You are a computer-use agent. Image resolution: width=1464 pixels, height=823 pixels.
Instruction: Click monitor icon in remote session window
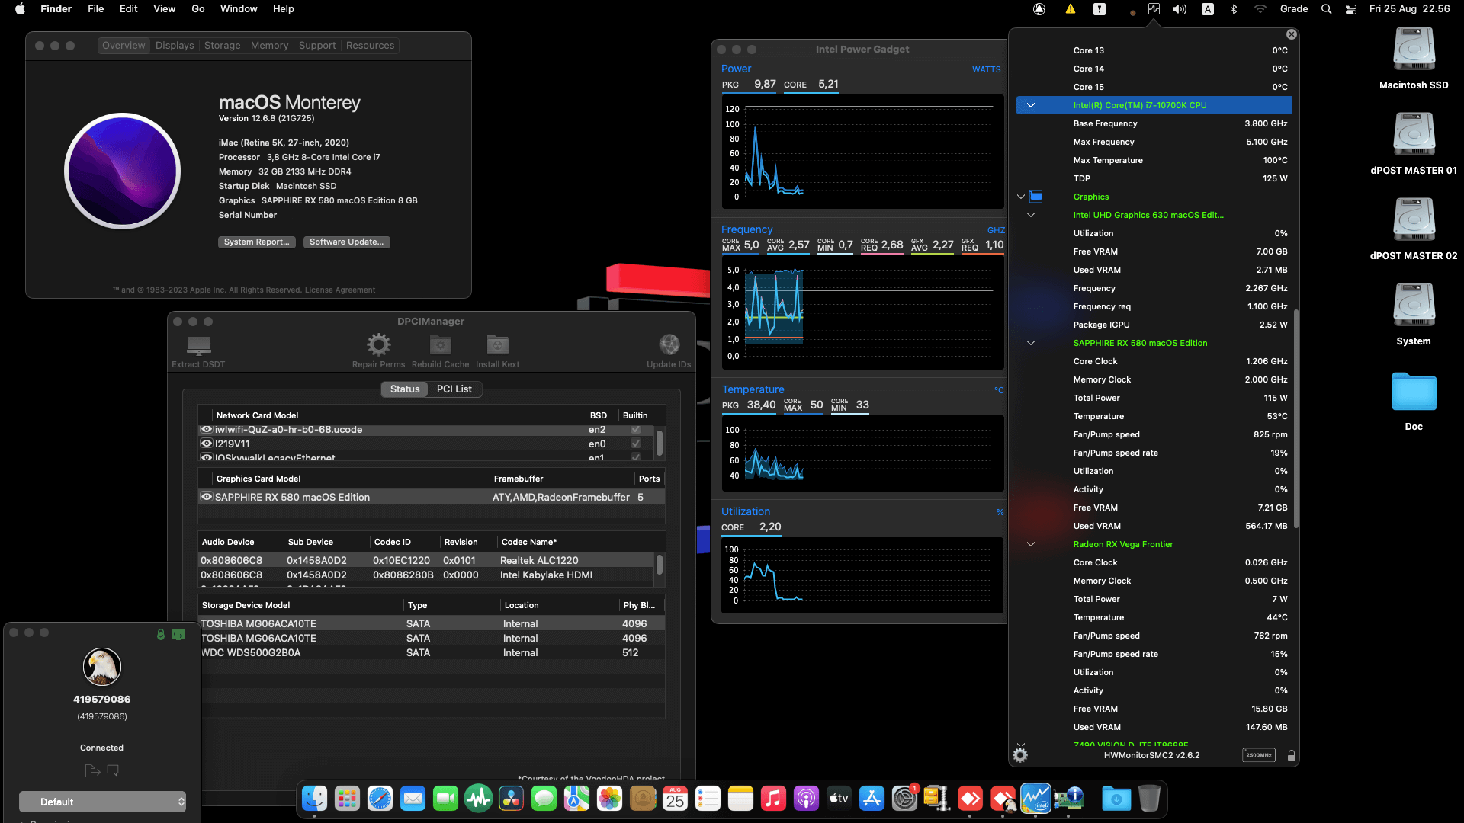pyautogui.click(x=178, y=634)
